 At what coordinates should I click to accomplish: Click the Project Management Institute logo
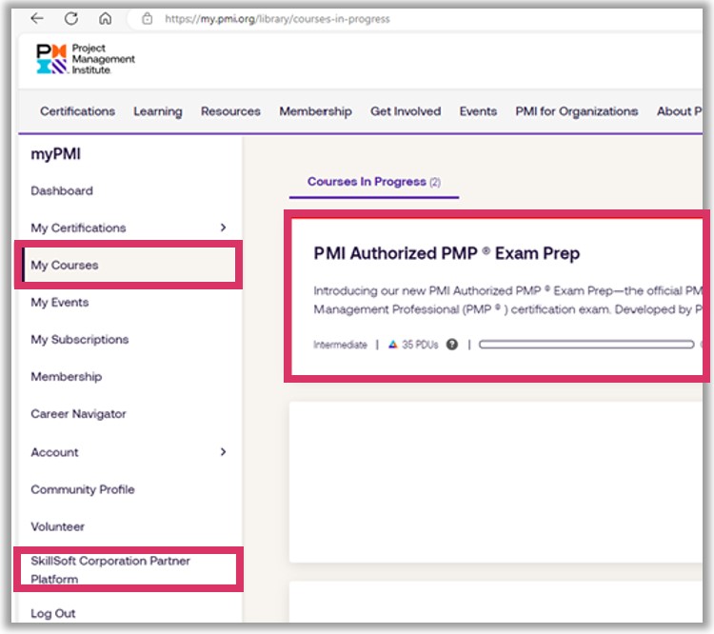point(86,59)
